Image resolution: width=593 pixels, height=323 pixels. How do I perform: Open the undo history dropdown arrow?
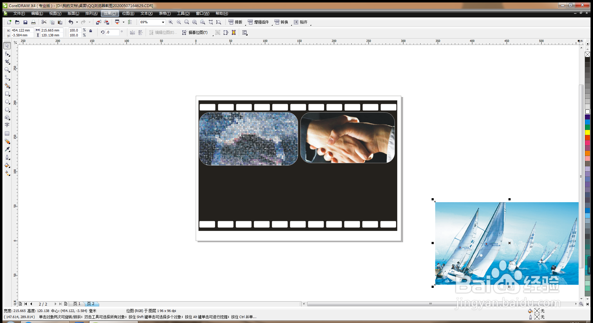77,22
